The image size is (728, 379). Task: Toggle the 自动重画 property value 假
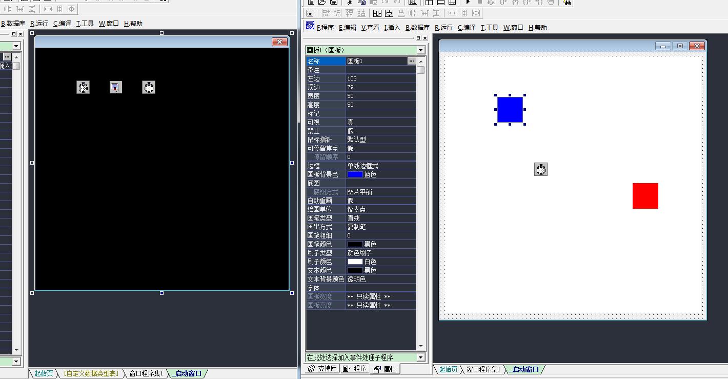[381, 201]
